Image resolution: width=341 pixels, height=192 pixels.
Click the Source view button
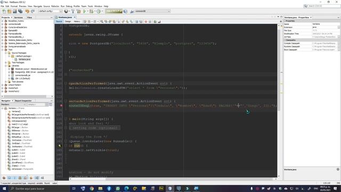[59, 21]
